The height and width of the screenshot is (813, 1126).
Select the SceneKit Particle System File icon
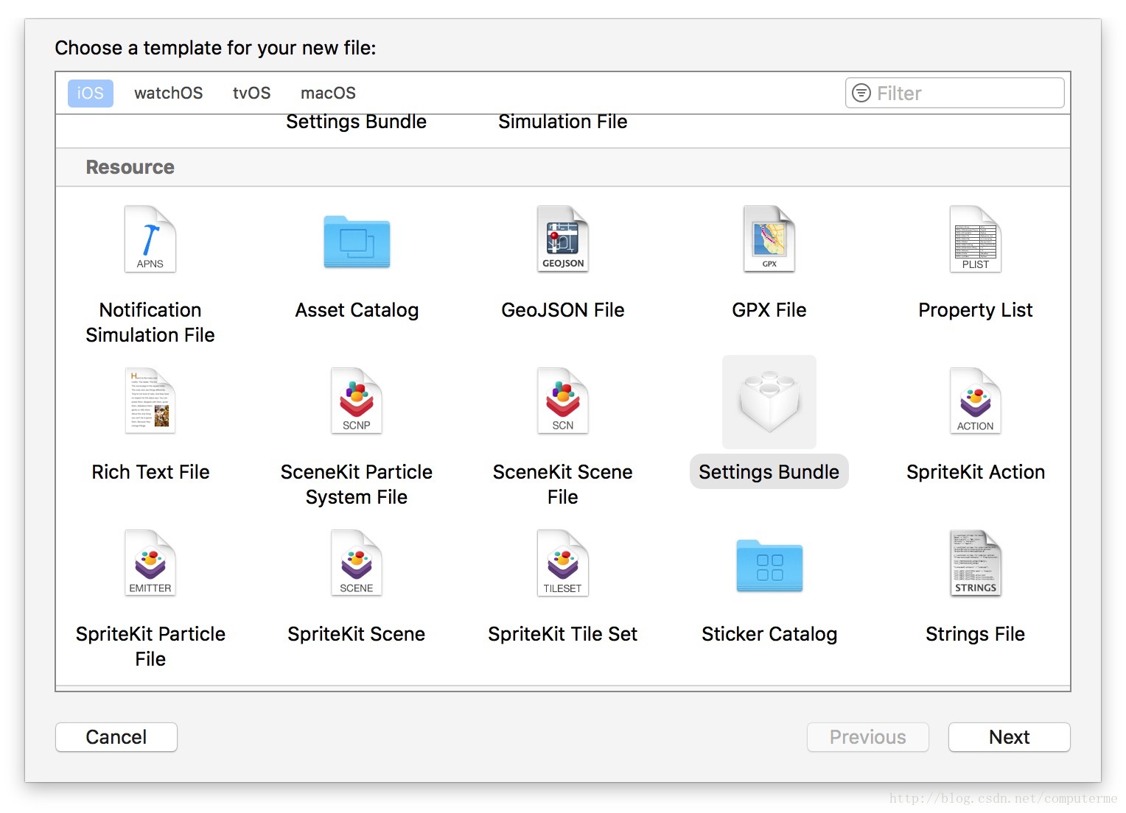(357, 401)
